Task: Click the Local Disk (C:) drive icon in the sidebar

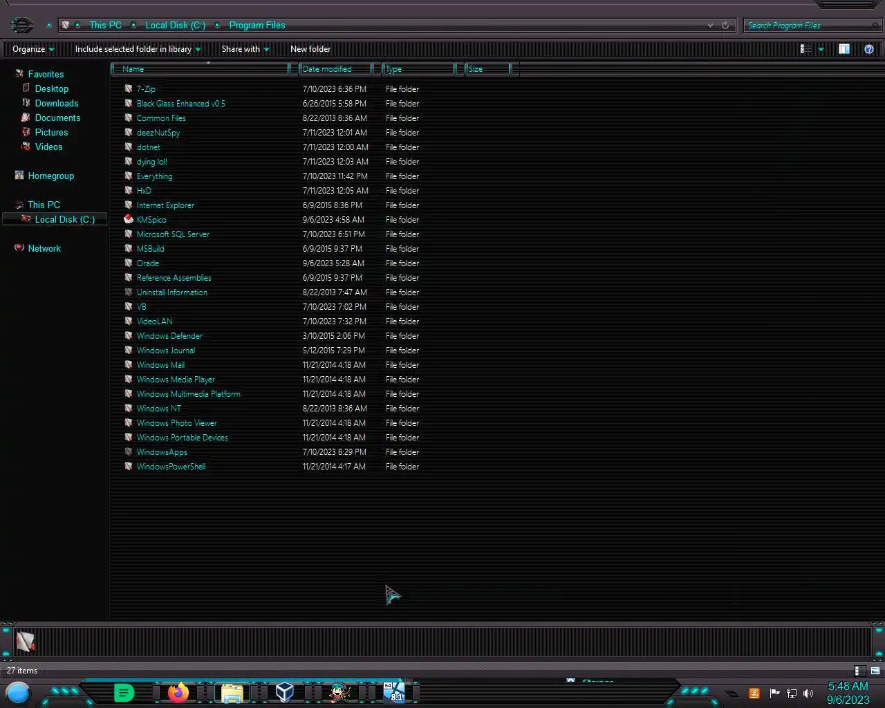Action: pos(26,219)
